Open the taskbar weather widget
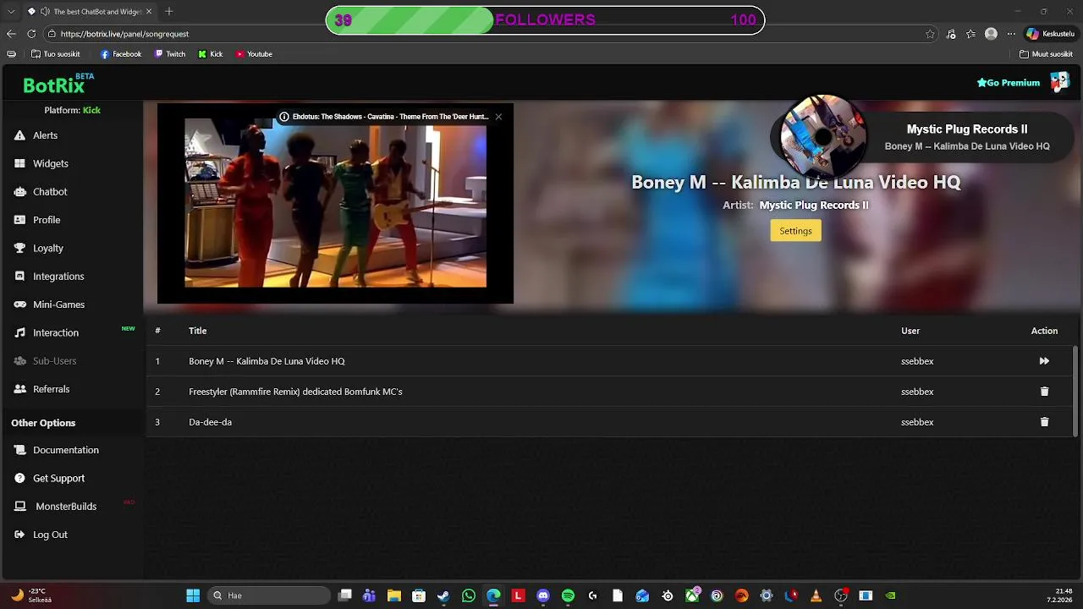1083x609 pixels. tap(30, 595)
